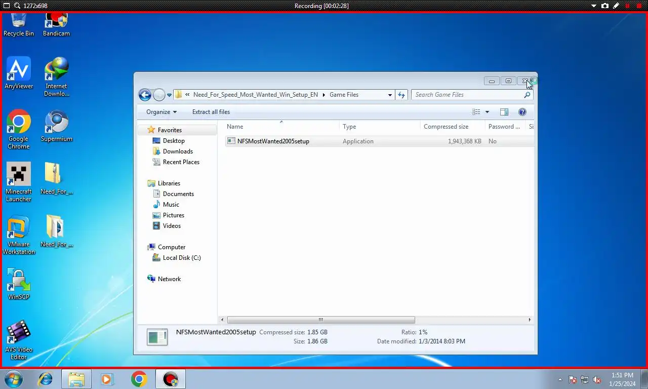Open the Music library
This screenshot has height=389, width=648.
(x=171, y=205)
